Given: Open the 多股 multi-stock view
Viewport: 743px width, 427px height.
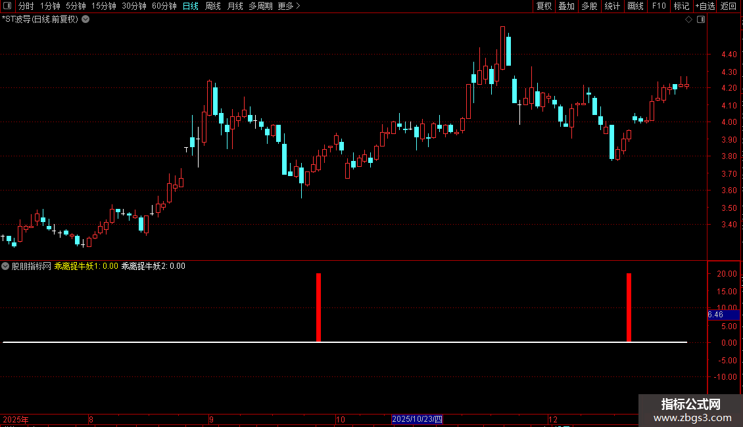Looking at the screenshot, I should point(589,6).
